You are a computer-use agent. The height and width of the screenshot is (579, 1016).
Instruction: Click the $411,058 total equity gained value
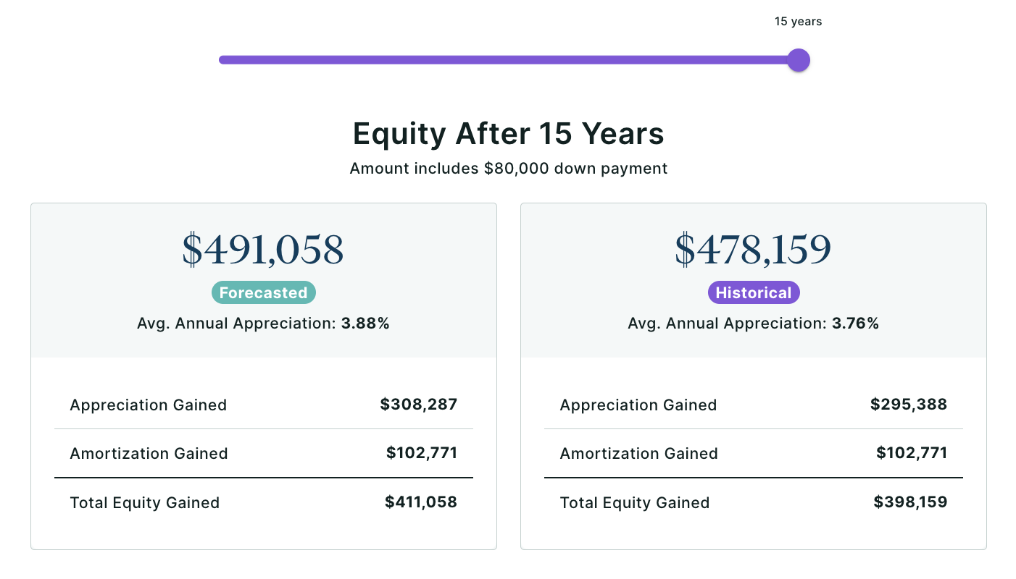point(421,502)
